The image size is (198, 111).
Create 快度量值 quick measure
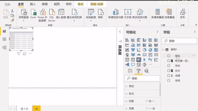[x=169, y=14]
